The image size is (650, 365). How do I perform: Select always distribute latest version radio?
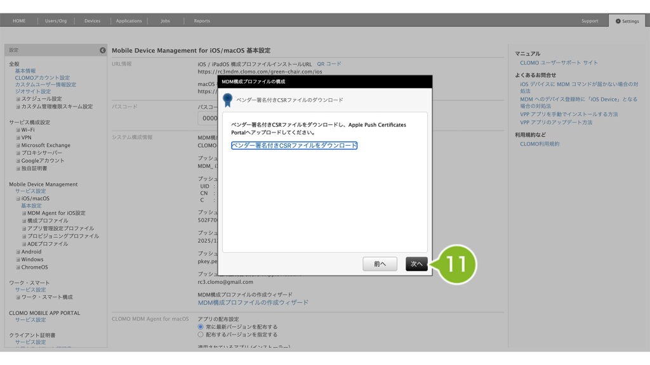pyautogui.click(x=201, y=327)
